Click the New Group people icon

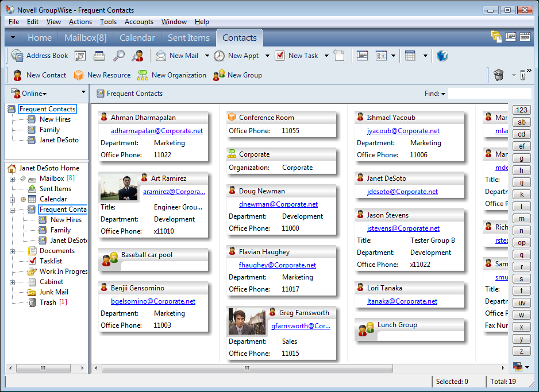pyautogui.click(x=219, y=75)
